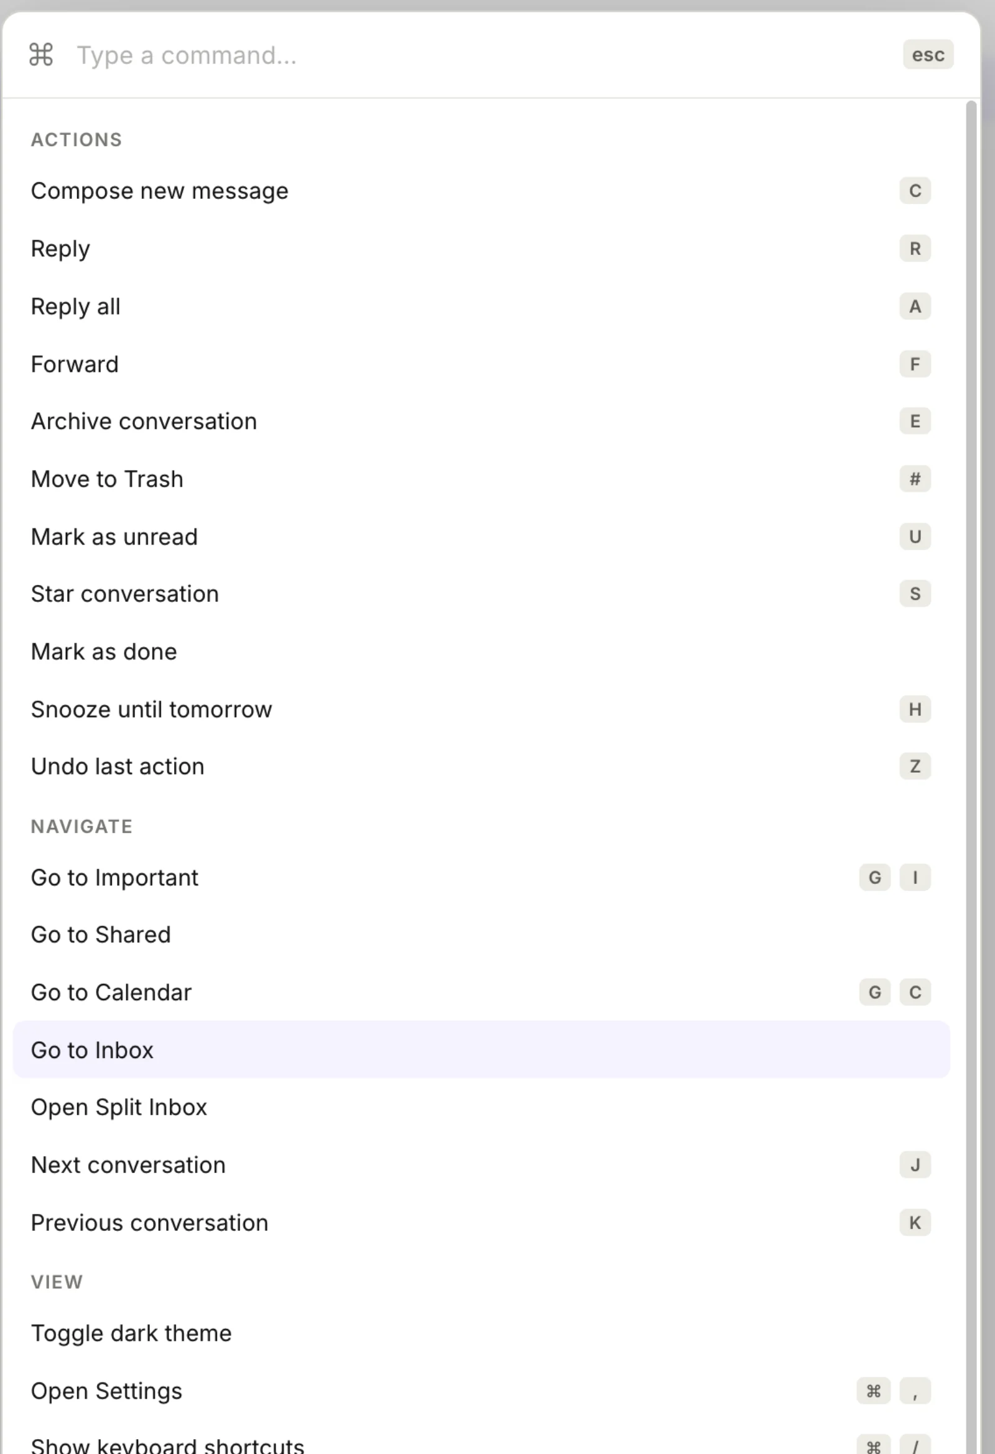Focus the "Type a command..." field
This screenshot has height=1454, width=995.
tap(482, 55)
